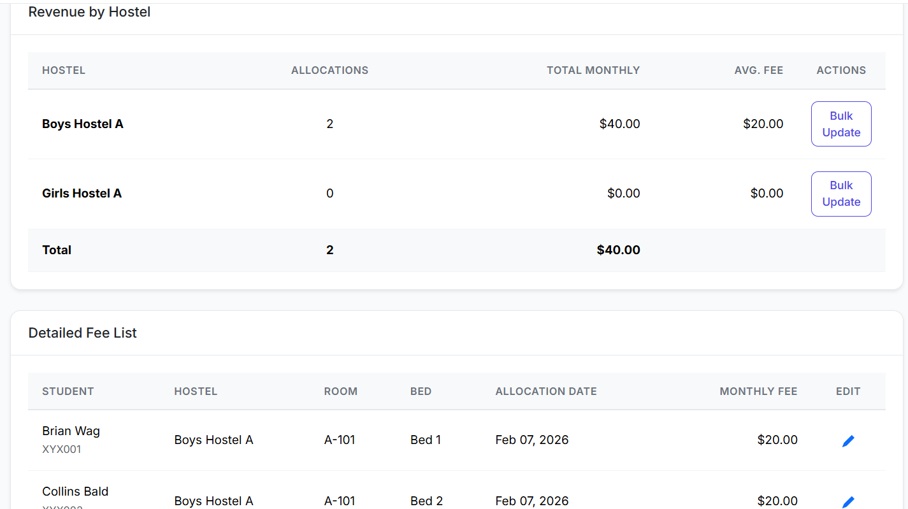The width and height of the screenshot is (908, 509).
Task: Click the STUDENT column header
Action: click(68, 392)
